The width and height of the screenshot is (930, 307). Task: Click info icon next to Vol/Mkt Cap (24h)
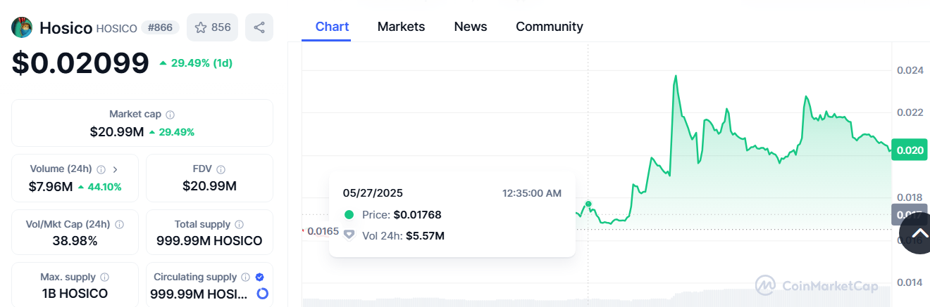click(x=119, y=225)
